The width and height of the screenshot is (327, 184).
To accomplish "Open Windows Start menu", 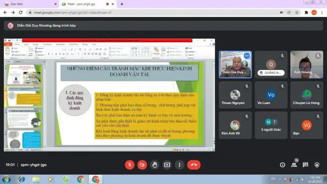I will point(6,179).
